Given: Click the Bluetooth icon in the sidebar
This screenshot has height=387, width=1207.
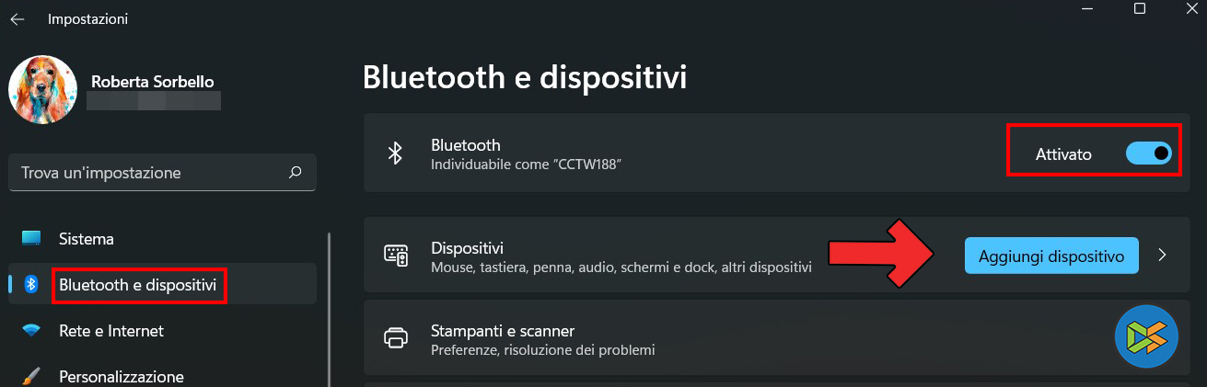Looking at the screenshot, I should [x=31, y=285].
